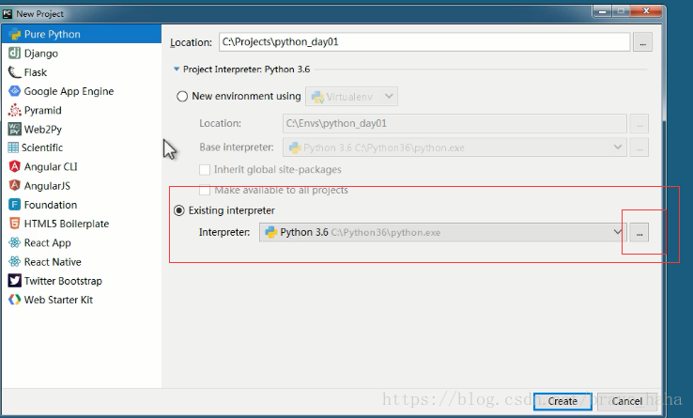Select React App project type
Image resolution: width=693 pixels, height=418 pixels.
pyautogui.click(x=82, y=242)
